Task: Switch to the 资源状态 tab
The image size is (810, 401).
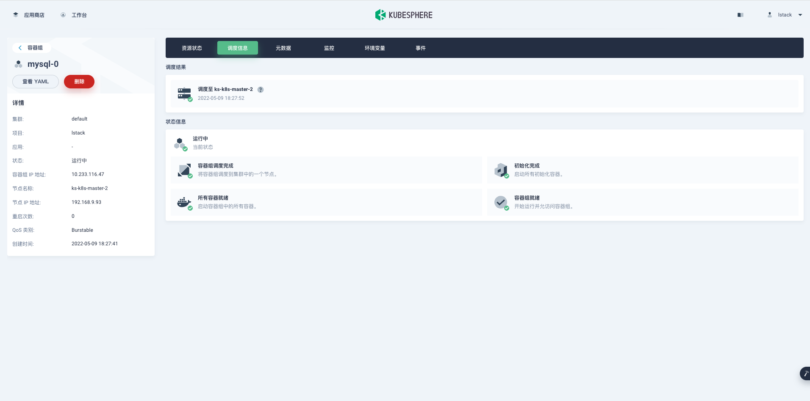Action: (192, 48)
